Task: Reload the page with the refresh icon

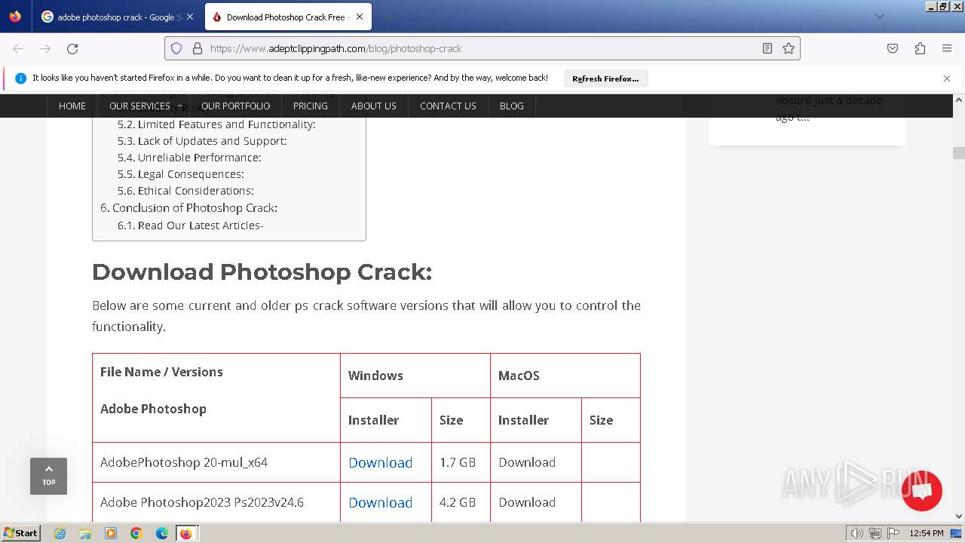Action: [72, 48]
